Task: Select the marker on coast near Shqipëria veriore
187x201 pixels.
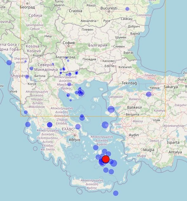Action: (x=9, y=62)
